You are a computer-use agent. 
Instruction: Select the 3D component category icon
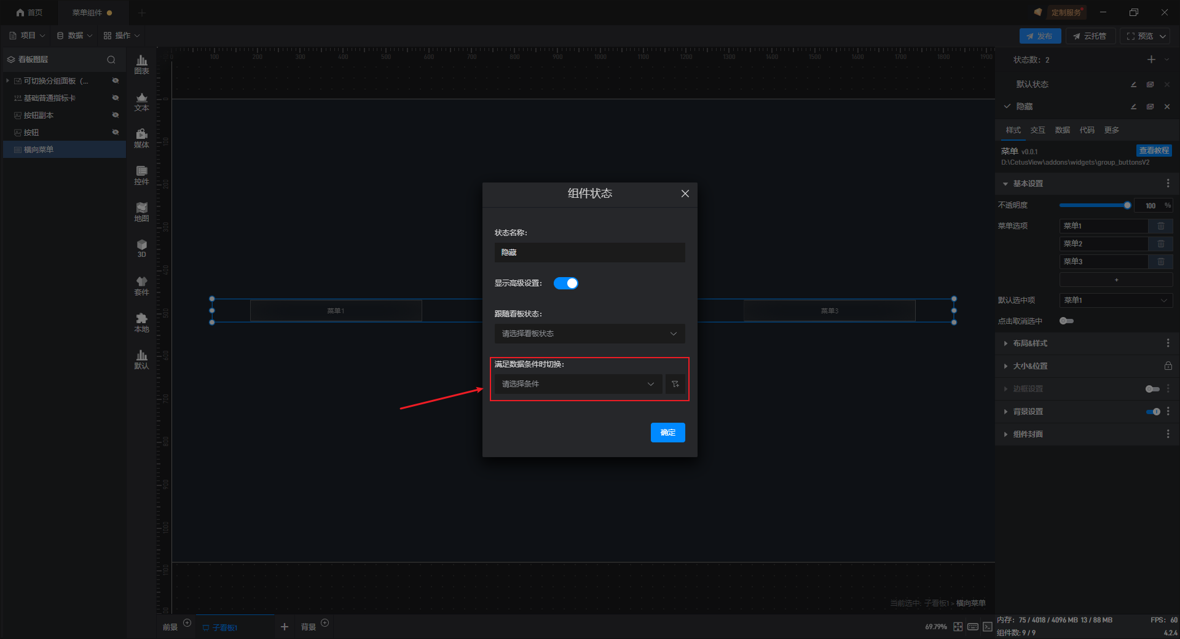(141, 248)
